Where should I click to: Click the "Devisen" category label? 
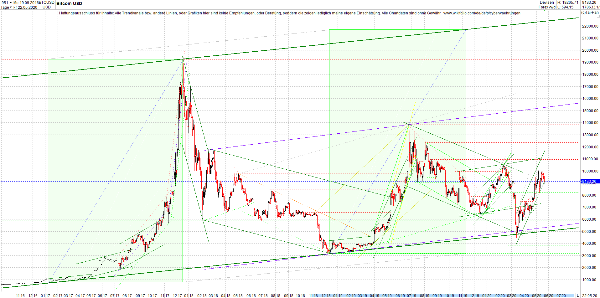pyautogui.click(x=547, y=3)
